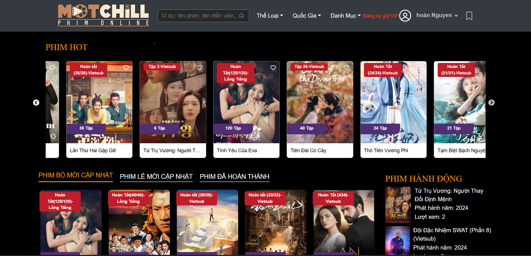Expand the Danh Mục dropdown
531x256 pixels.
coord(346,16)
